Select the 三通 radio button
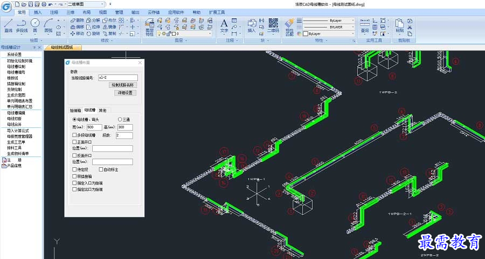485x259 pixels. point(120,120)
